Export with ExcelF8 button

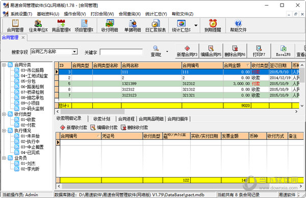pos(283,51)
